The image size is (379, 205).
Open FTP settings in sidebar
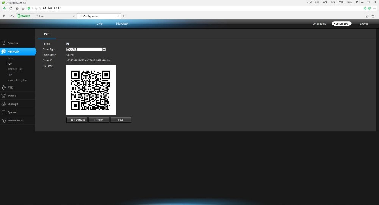click(x=9, y=75)
